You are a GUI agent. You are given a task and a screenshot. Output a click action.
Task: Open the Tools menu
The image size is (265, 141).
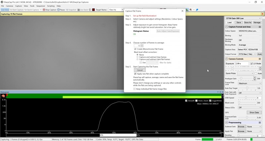[x=32, y=6]
